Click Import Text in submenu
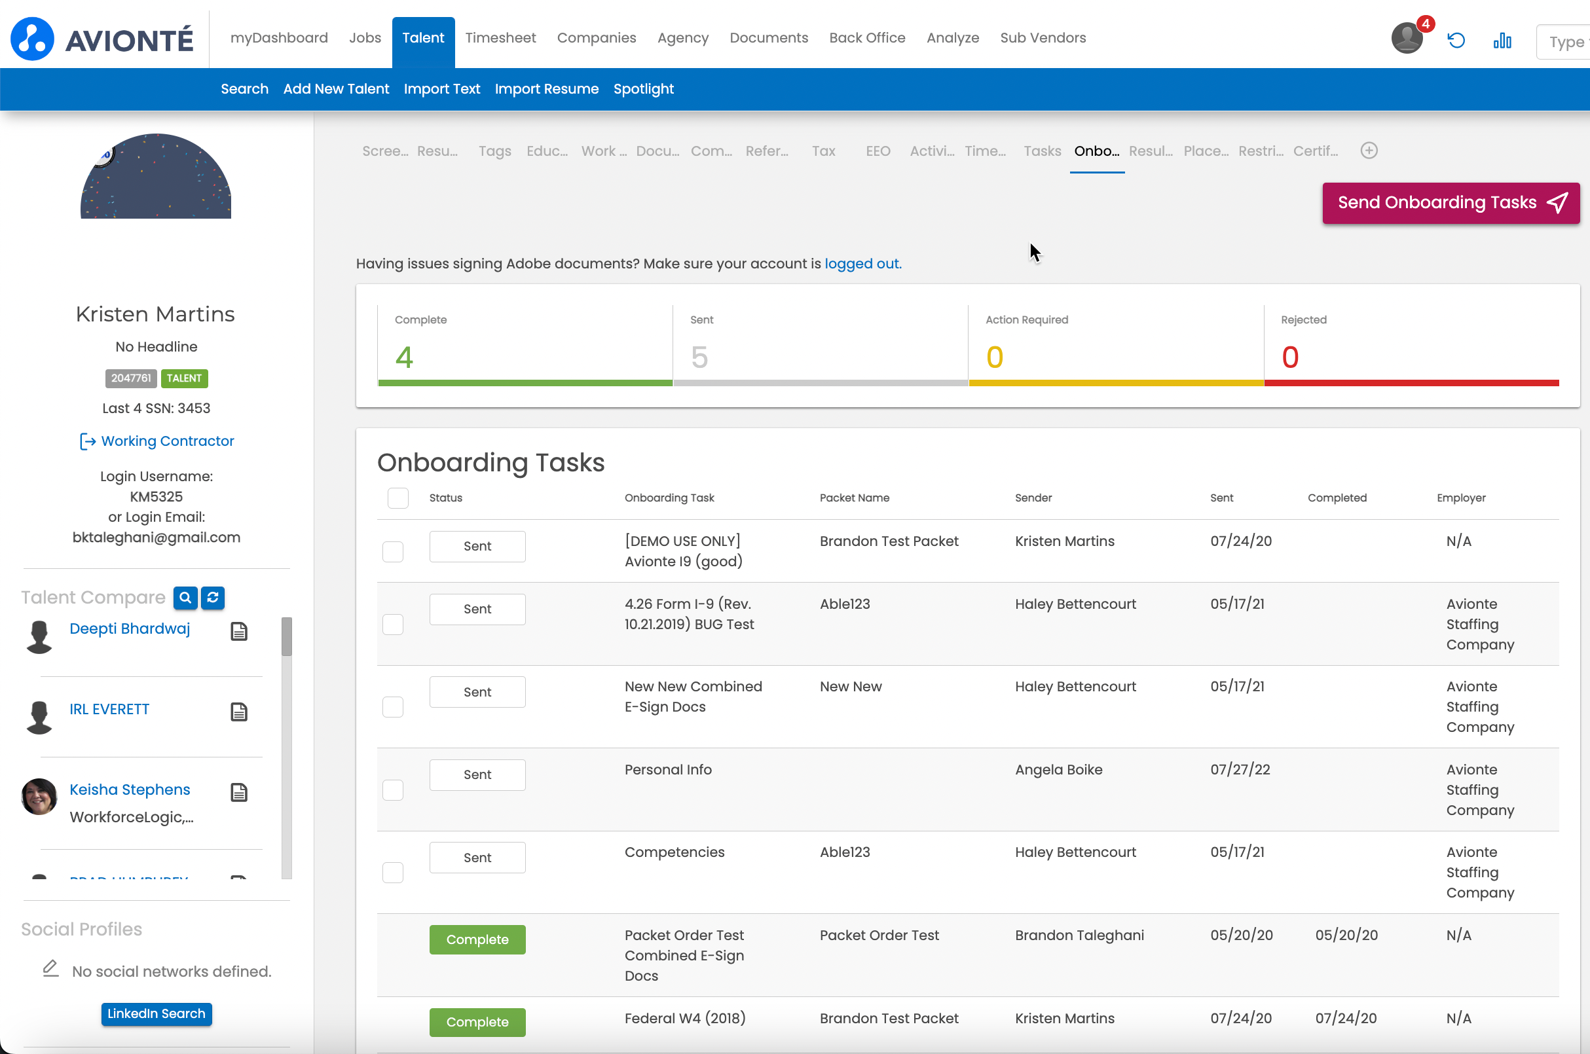Screen dimensions: 1590x1054 [x=442, y=89]
